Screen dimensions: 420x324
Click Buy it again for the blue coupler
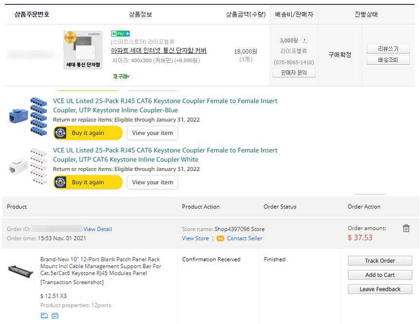point(88,133)
